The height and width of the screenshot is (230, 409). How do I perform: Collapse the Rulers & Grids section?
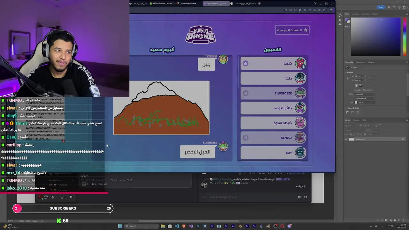(345, 108)
